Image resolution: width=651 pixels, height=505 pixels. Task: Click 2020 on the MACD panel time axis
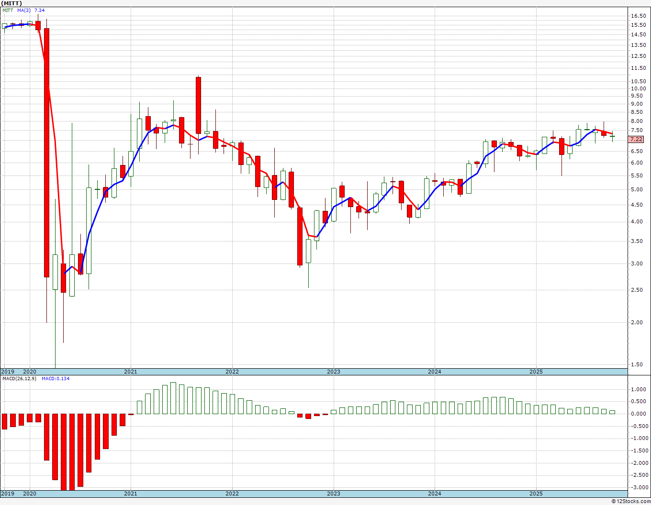[x=30, y=494]
